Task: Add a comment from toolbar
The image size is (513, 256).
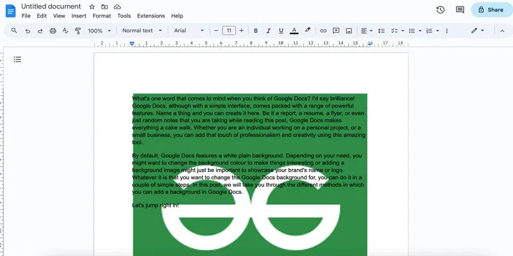Action: [336, 31]
